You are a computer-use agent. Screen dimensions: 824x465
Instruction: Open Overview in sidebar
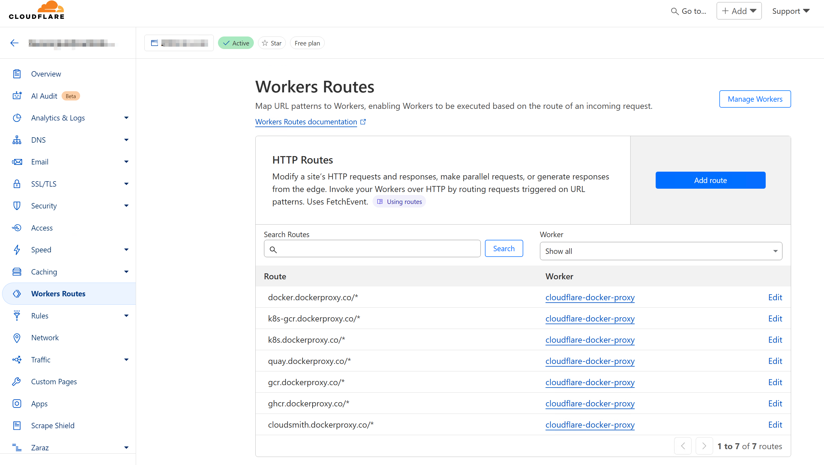pos(46,74)
